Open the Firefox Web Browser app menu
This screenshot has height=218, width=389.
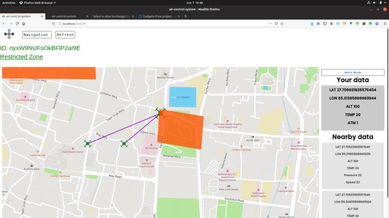click(38, 3)
